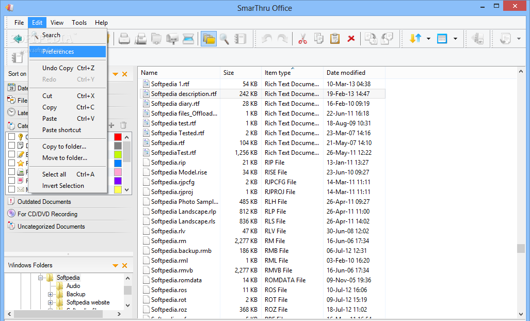This screenshot has height=321, width=530.
Task: Tick the checkbox next to the envelope icon
Action: click(11, 189)
